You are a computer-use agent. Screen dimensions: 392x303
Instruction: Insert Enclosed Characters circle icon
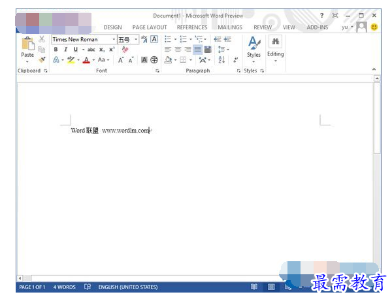(154, 60)
